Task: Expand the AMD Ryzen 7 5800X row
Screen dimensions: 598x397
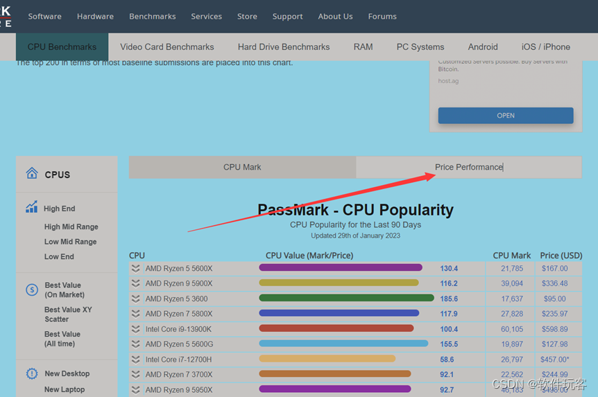Action: click(x=136, y=314)
